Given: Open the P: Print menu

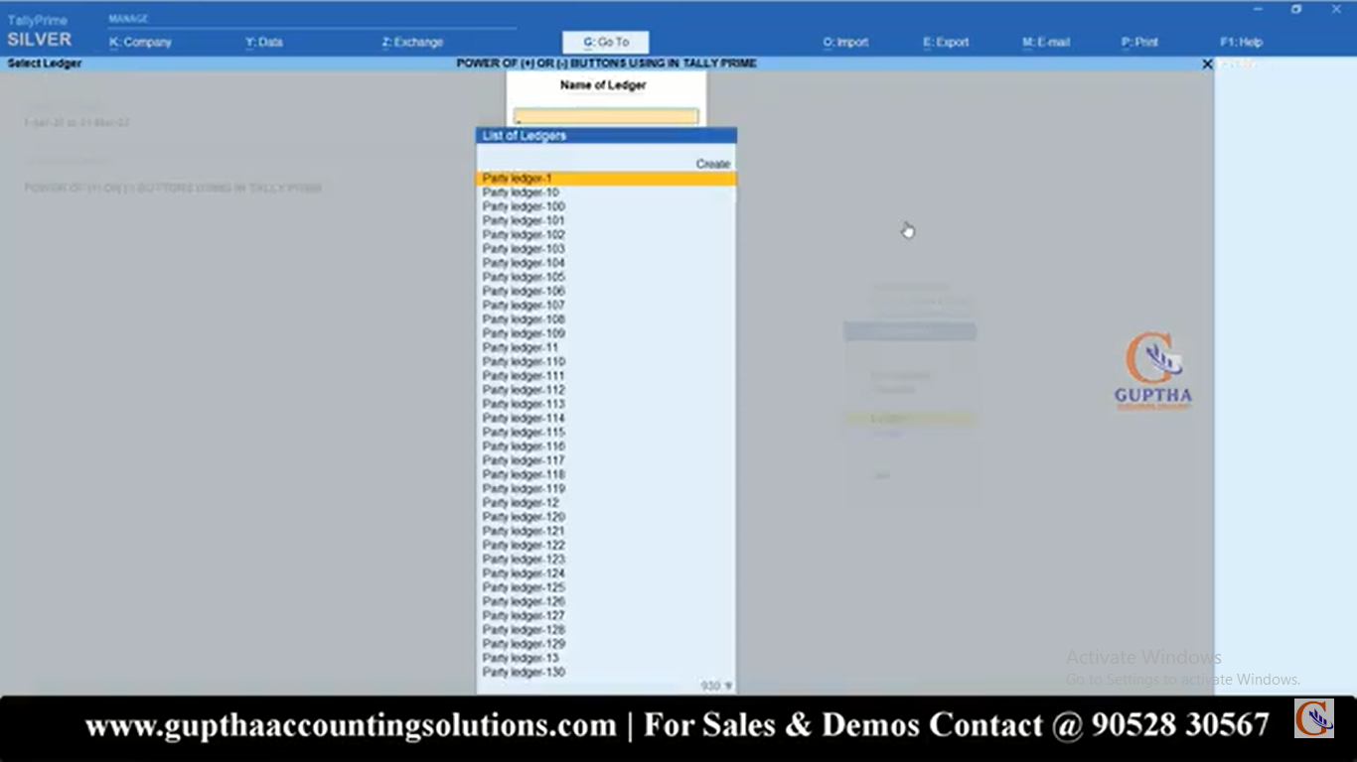Looking at the screenshot, I should coord(1139,43).
